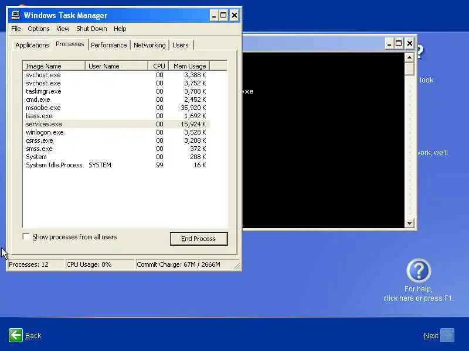Click the Back link
The image size is (469, 351).
tap(33, 336)
